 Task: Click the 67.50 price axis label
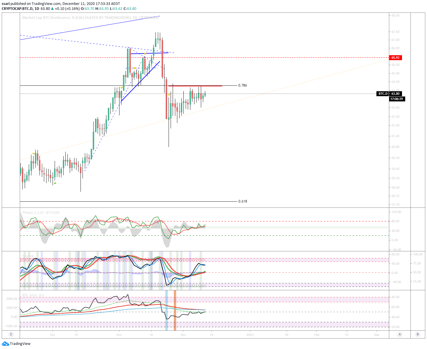point(395,32)
